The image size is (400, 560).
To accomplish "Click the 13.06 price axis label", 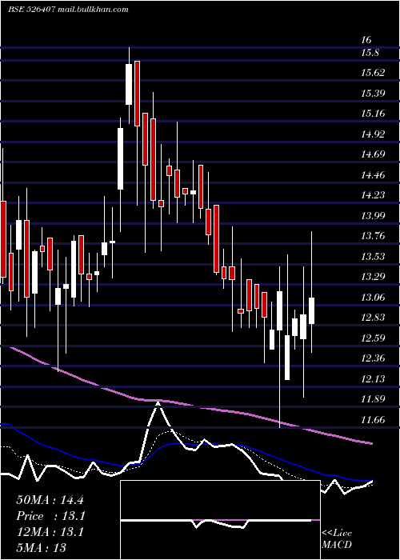I will pyautogui.click(x=373, y=297).
